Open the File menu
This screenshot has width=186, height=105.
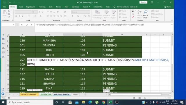(x=5, y=7)
